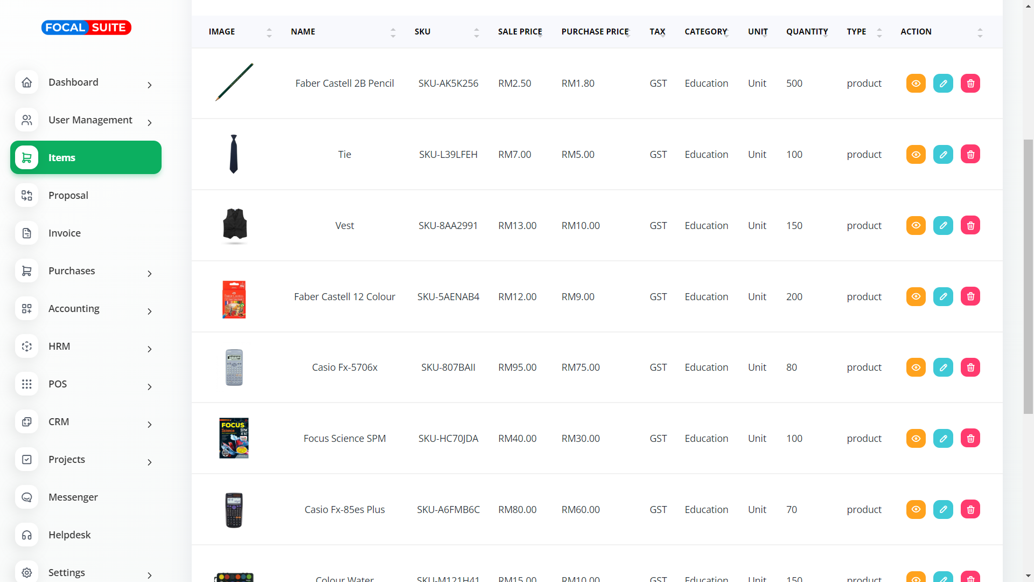This screenshot has height=582, width=1034.
Task: Open the Invoice menu item
Action: coord(65,233)
